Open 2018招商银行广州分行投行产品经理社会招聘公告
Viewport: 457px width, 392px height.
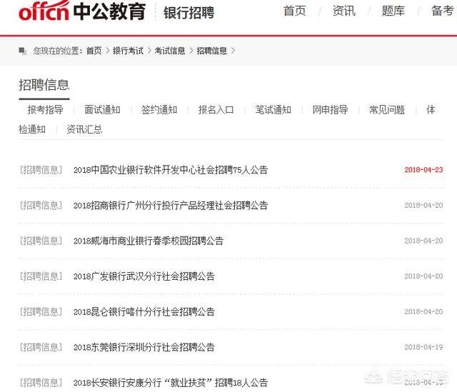point(171,206)
